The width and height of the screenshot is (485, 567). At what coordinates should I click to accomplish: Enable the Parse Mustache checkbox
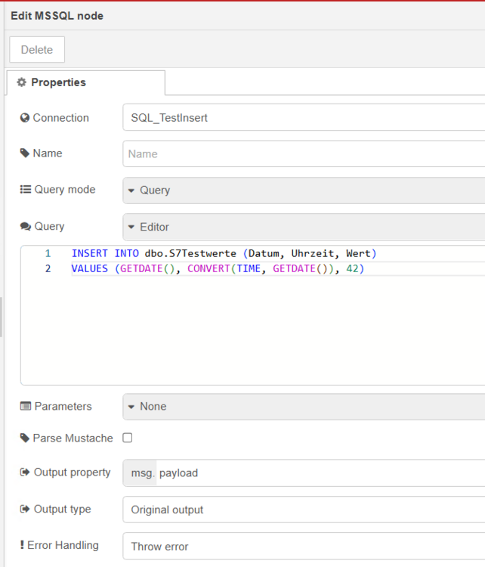pos(128,438)
